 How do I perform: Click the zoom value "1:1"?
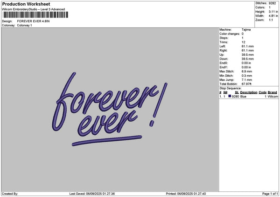click(271, 20)
